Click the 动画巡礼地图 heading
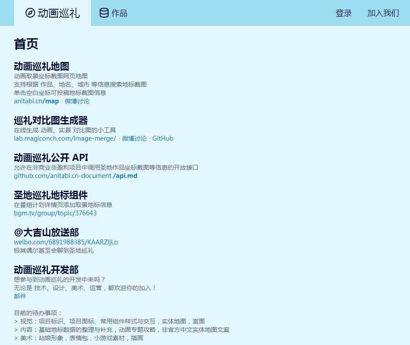Viewport: 410px width, 345px height. tap(42, 66)
